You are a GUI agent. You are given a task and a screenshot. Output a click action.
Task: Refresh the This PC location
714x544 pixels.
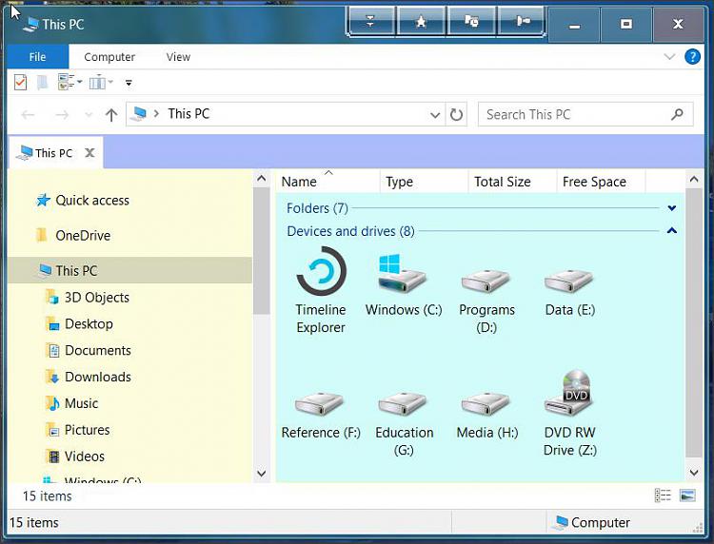[456, 115]
